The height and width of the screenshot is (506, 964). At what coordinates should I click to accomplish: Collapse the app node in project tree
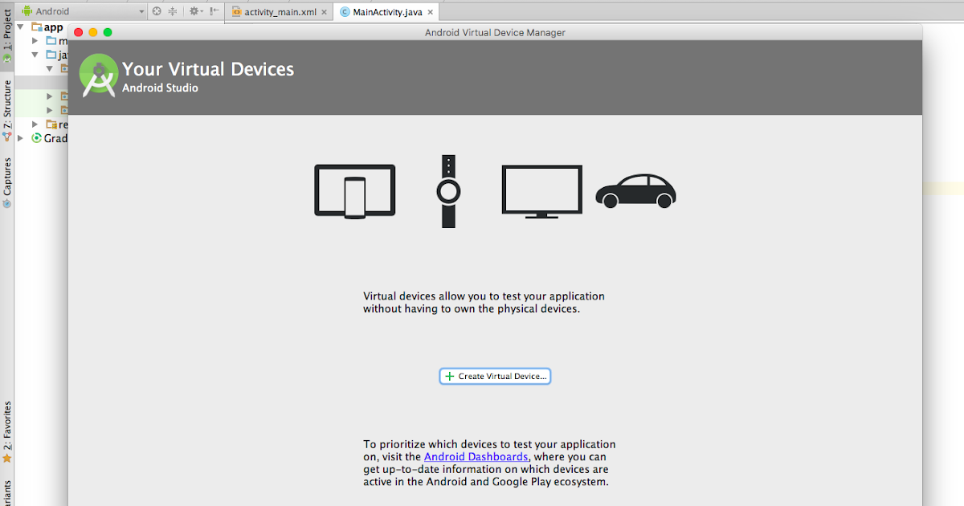[x=19, y=27]
